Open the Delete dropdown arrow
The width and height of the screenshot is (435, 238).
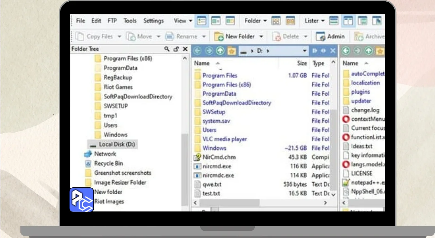click(x=305, y=36)
